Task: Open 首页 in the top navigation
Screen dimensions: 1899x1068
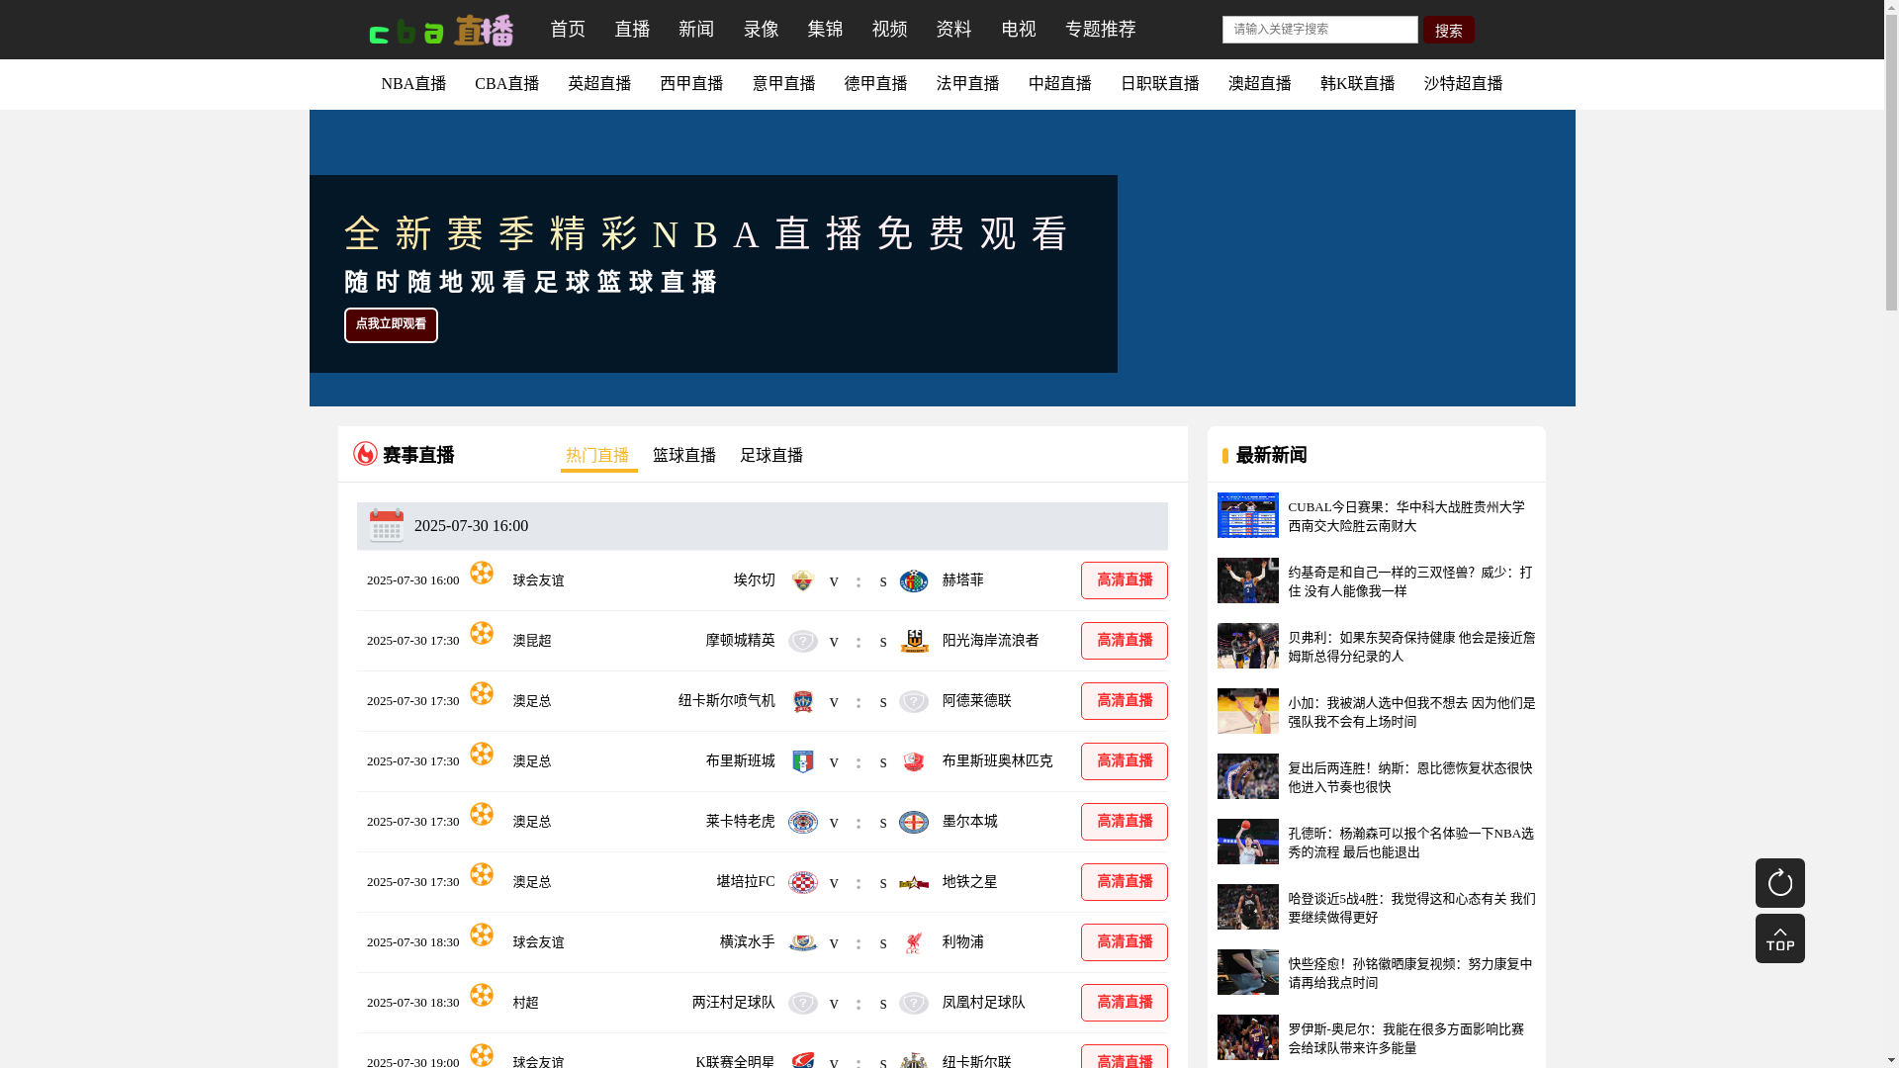Action: point(568,30)
